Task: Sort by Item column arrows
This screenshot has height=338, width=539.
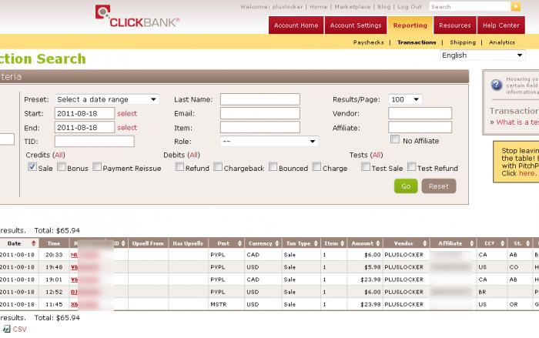Action: coord(342,243)
